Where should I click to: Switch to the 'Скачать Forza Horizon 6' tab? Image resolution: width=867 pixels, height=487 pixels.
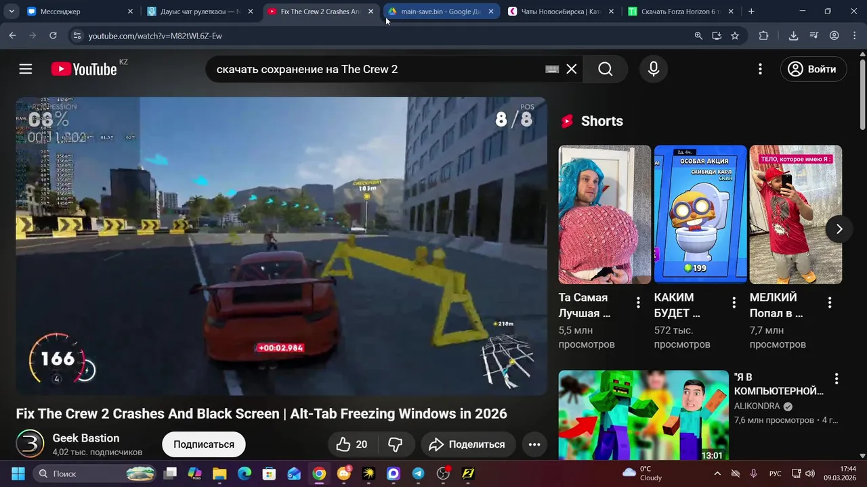(680, 11)
